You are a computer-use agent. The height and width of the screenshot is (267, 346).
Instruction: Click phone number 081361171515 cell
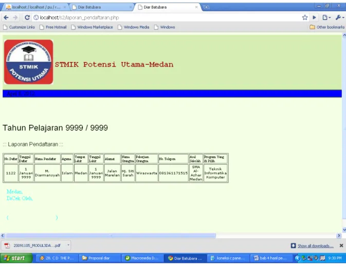tap(173, 173)
